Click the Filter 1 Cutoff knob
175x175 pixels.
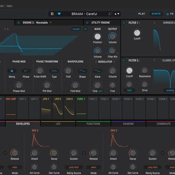(137, 33)
